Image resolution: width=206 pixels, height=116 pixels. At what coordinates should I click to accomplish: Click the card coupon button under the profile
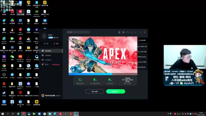(46, 44)
